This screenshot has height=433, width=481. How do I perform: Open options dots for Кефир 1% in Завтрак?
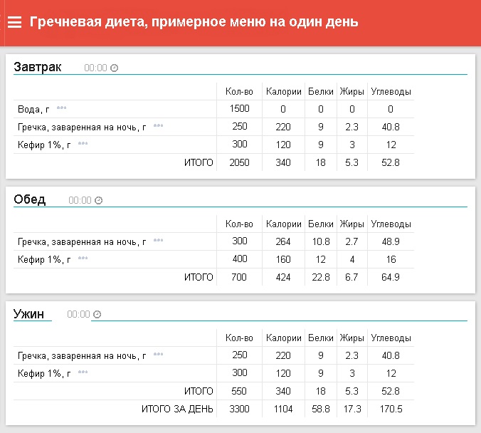tap(83, 144)
